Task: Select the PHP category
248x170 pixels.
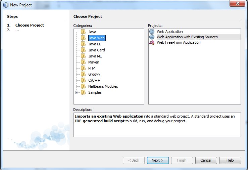Action: tap(91, 68)
